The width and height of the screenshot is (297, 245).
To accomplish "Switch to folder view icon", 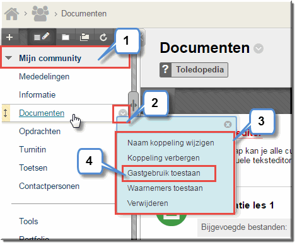I will [66, 37].
